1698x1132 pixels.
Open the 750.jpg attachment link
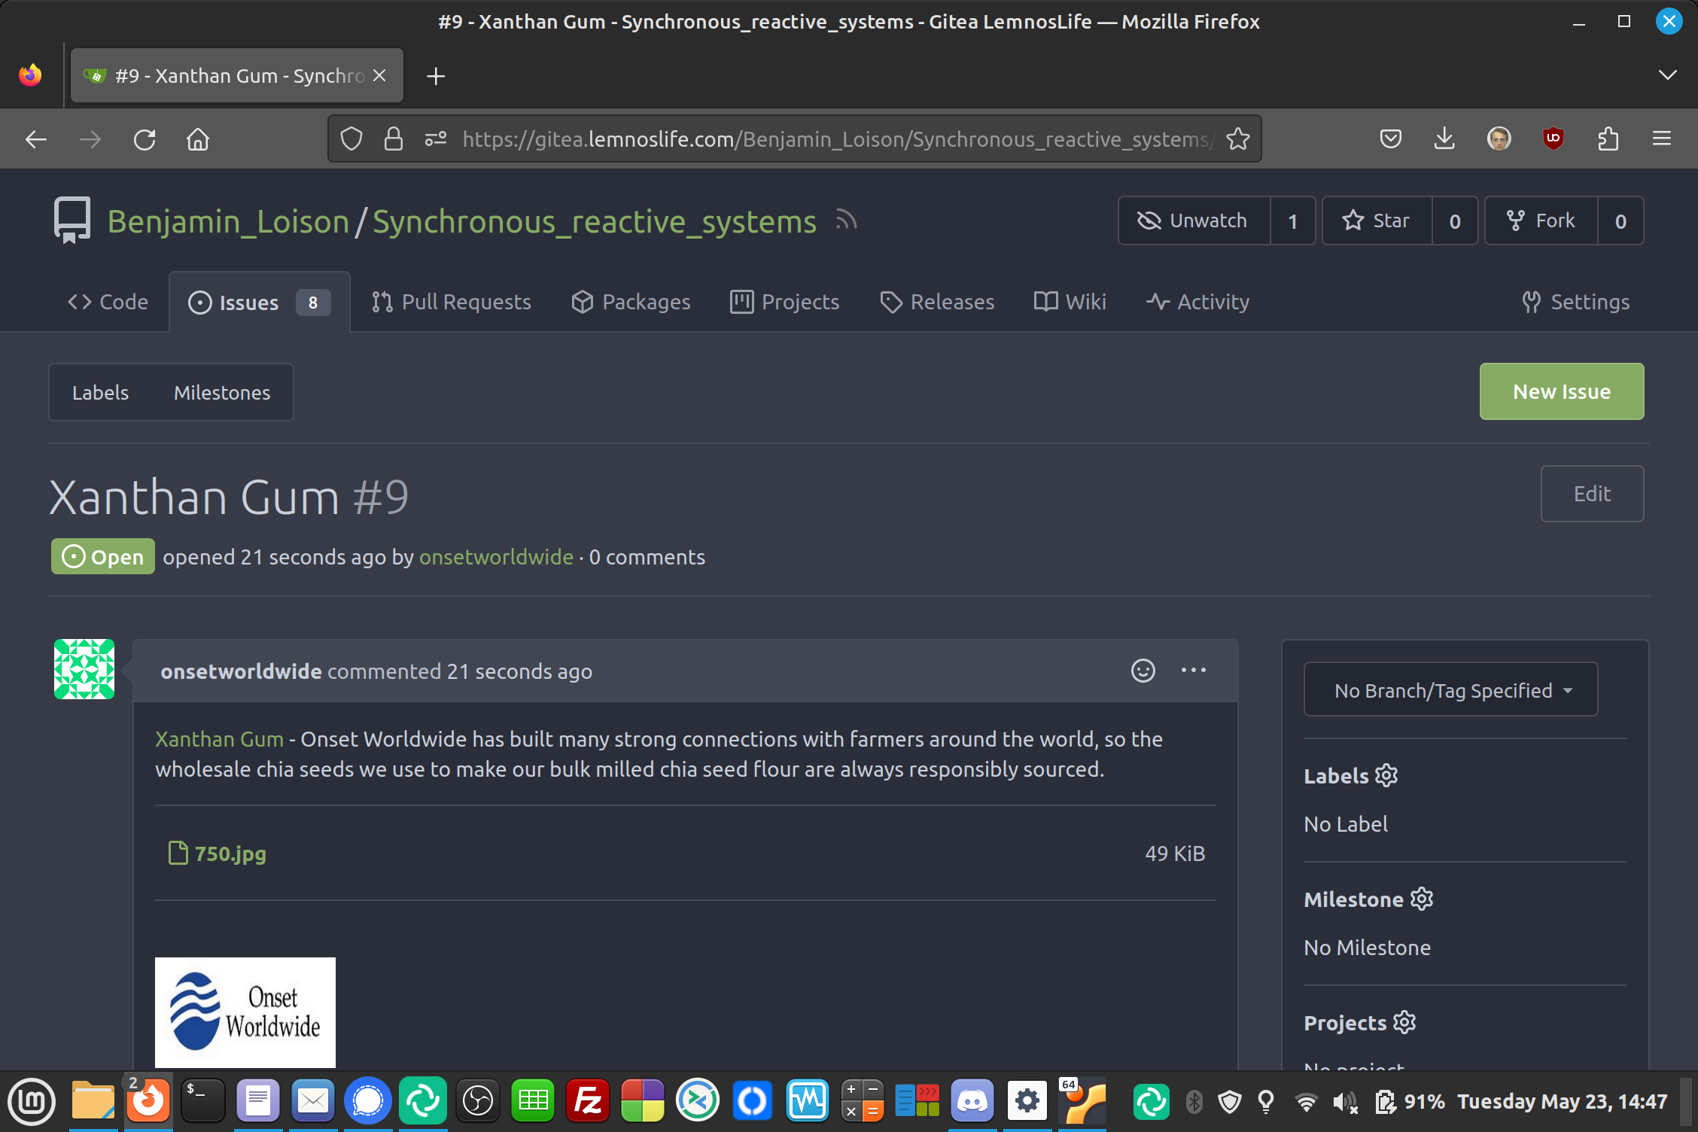[230, 854]
